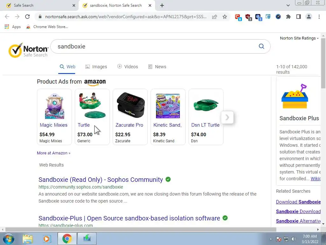Switch to the Safe Search tab
The image size is (326, 245).
[39, 5]
